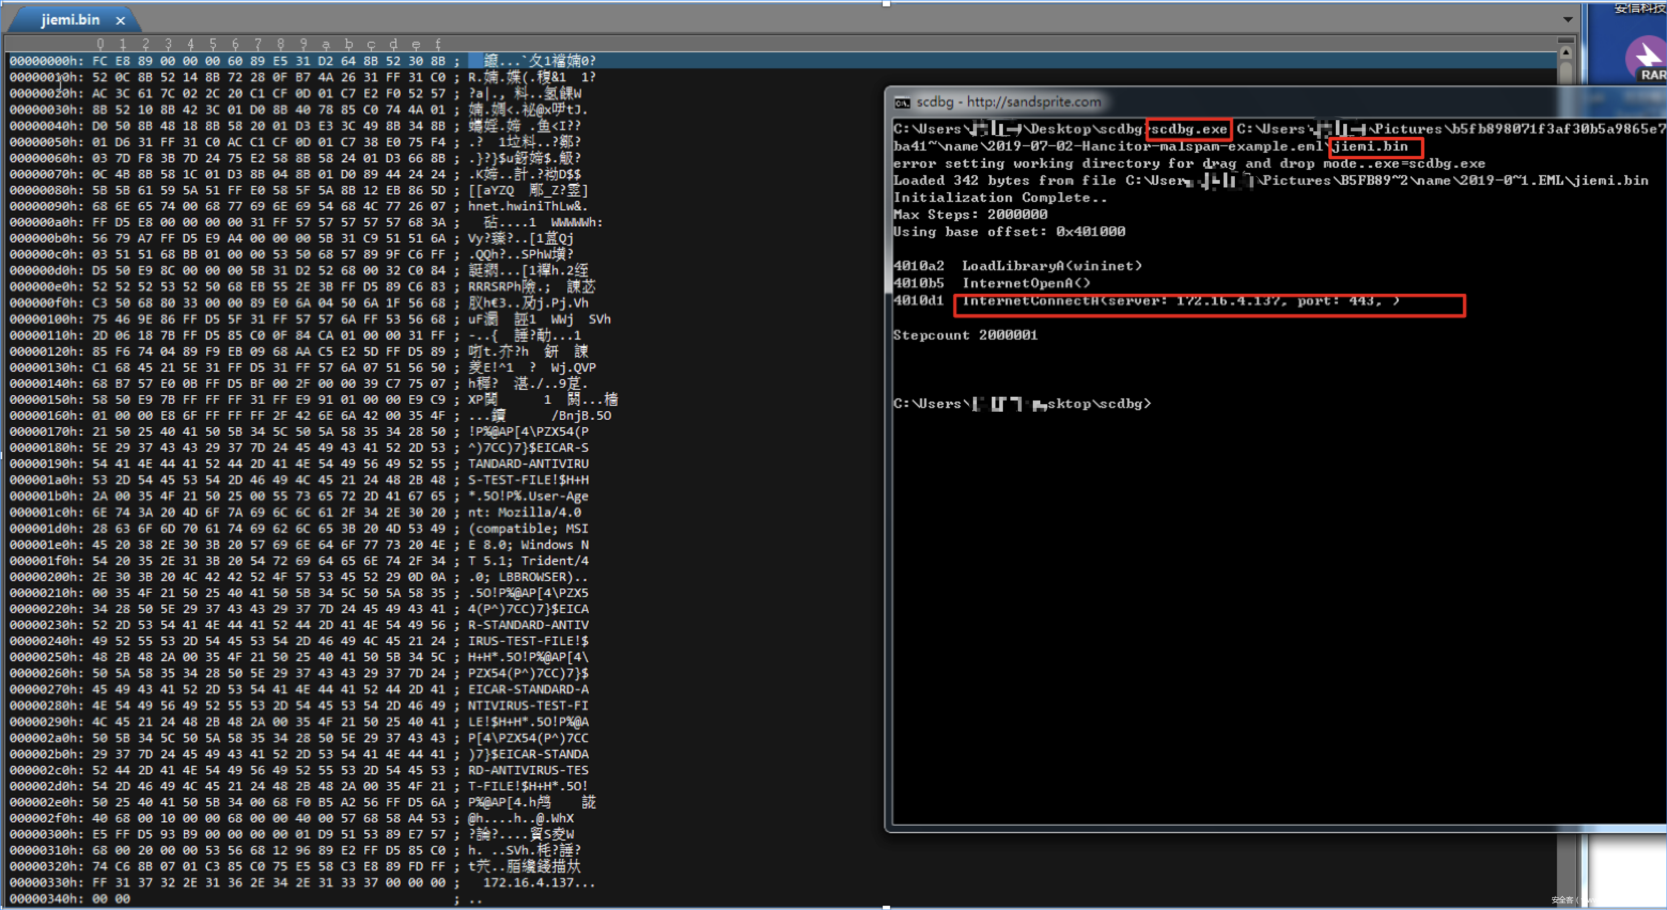Close the jiemi.bin tab
The image size is (1667, 910).
120,21
